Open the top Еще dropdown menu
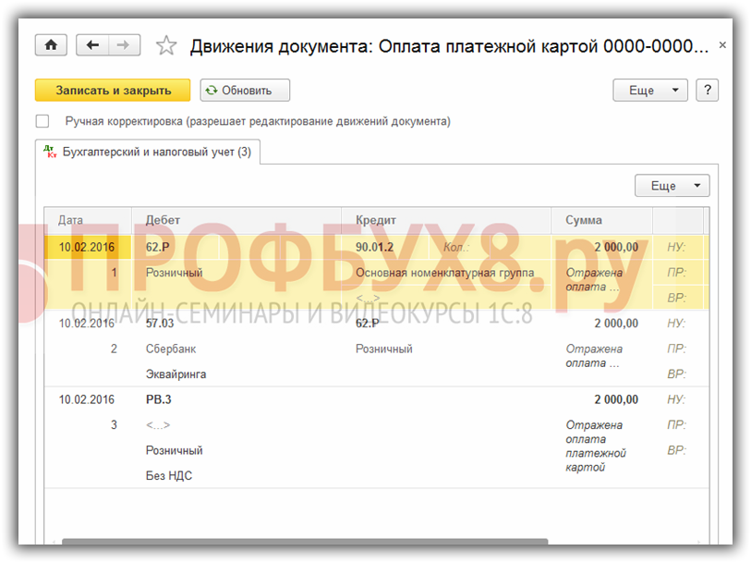 coord(650,90)
